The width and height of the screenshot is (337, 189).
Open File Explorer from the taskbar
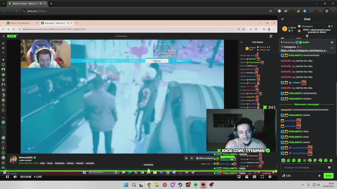point(157,185)
